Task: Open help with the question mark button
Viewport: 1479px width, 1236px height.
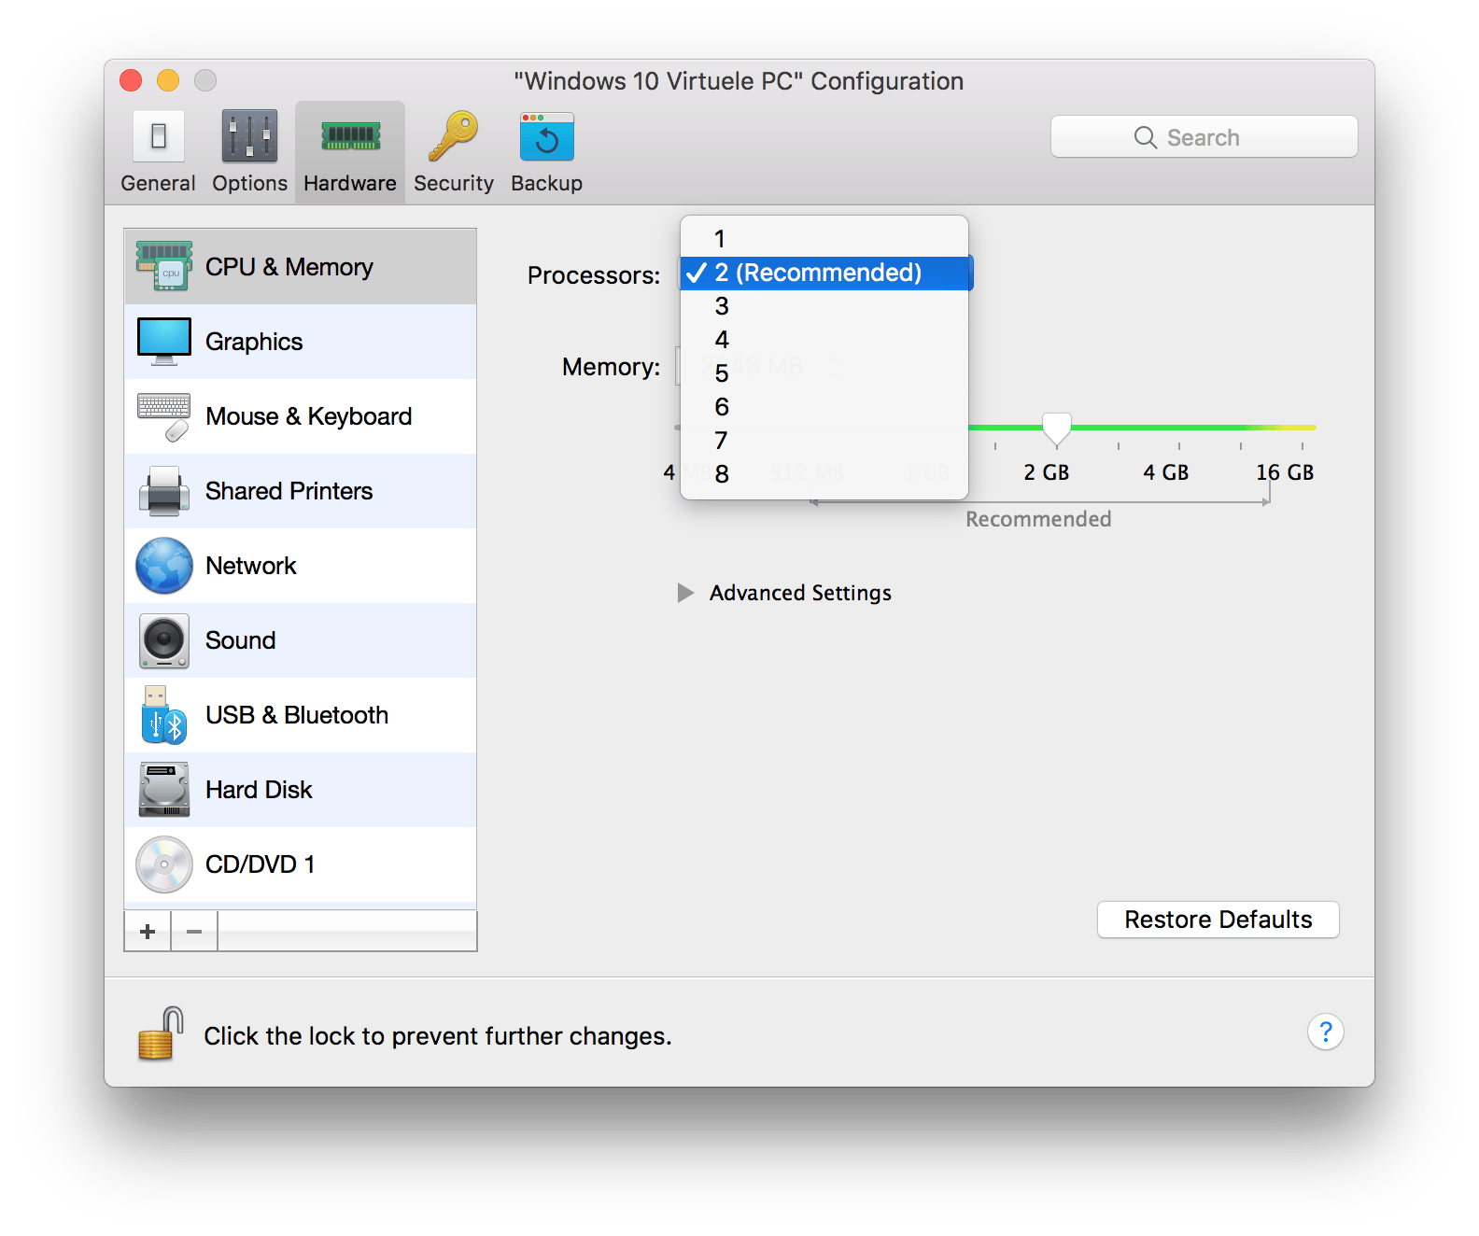Action: (1325, 1032)
